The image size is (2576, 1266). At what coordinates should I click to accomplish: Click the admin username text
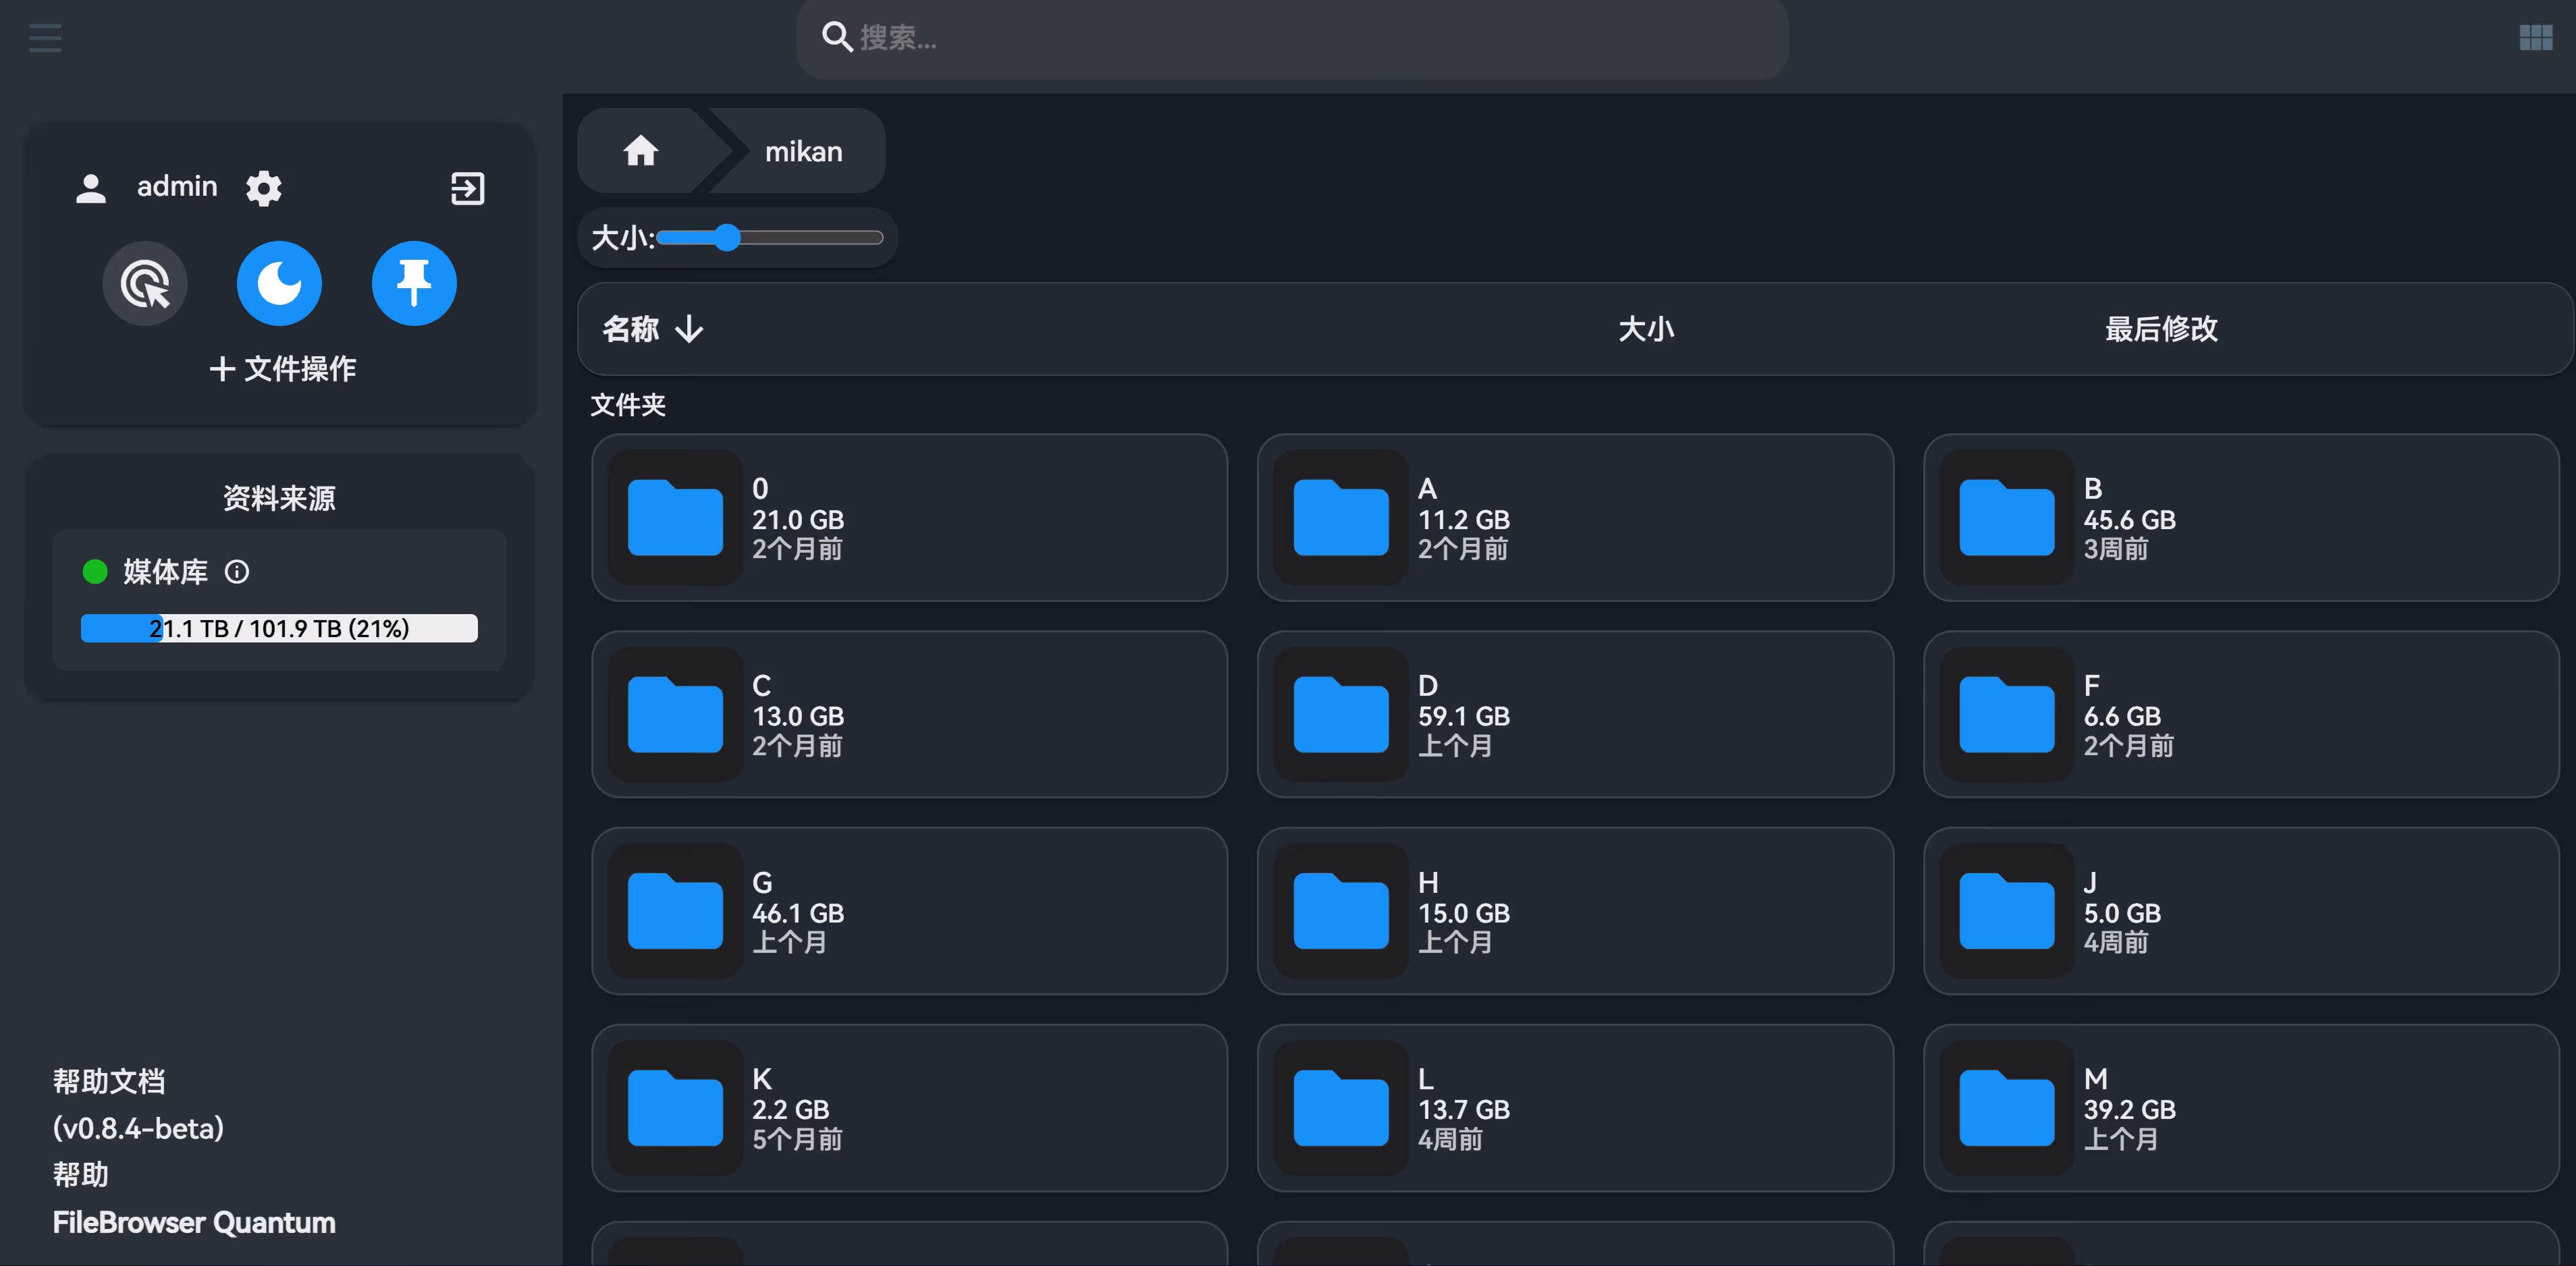click(177, 186)
